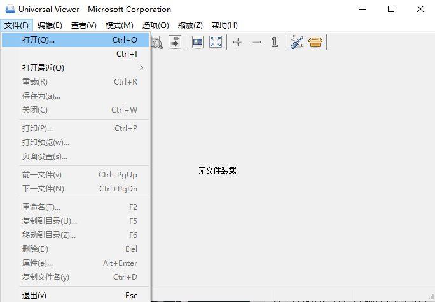Image resolution: width=435 pixels, height=302 pixels.
Task: Click the image view mode toolbar icon
Action: (198, 42)
